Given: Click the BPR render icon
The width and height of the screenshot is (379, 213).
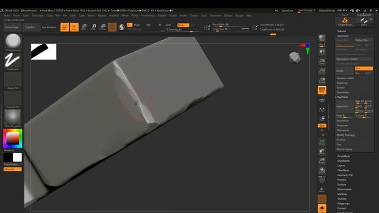Looking at the screenshot, I should (322, 38).
